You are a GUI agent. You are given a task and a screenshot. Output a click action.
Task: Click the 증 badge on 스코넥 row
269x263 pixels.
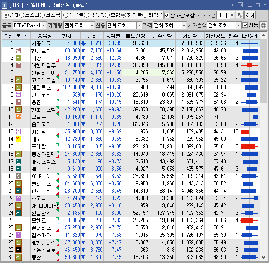18,198
